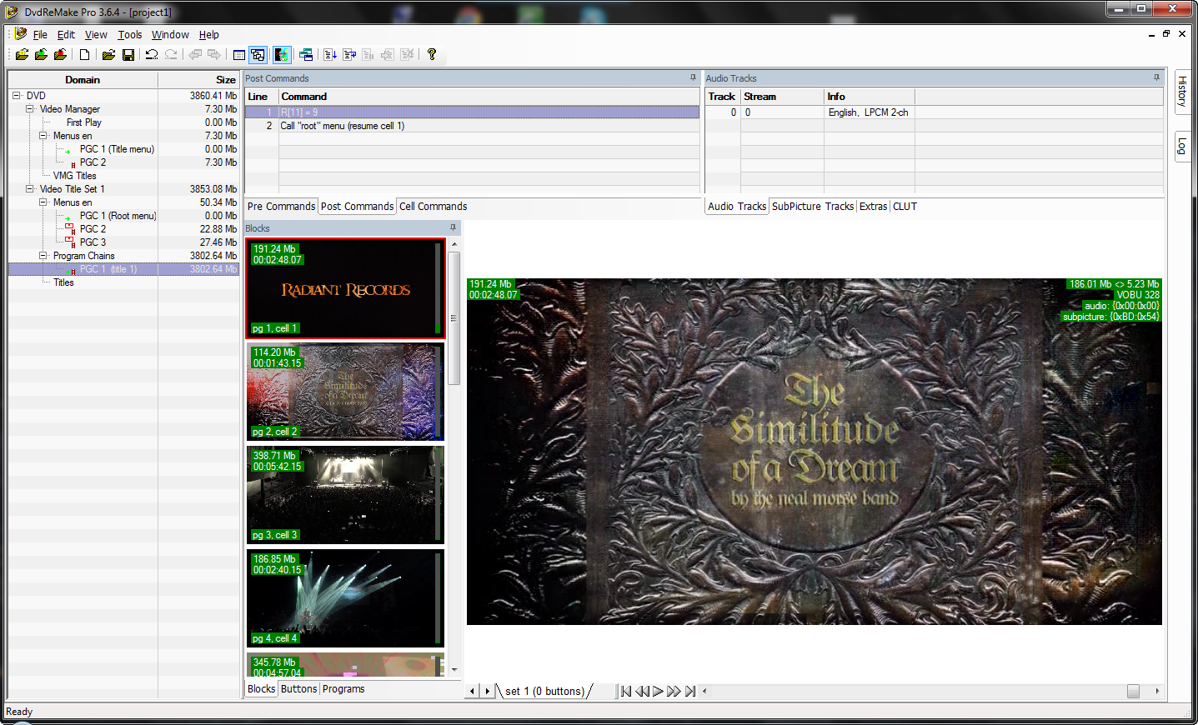1198x725 pixels.
Task: Collapse the Video Title Set 1 node
Action: [30, 189]
